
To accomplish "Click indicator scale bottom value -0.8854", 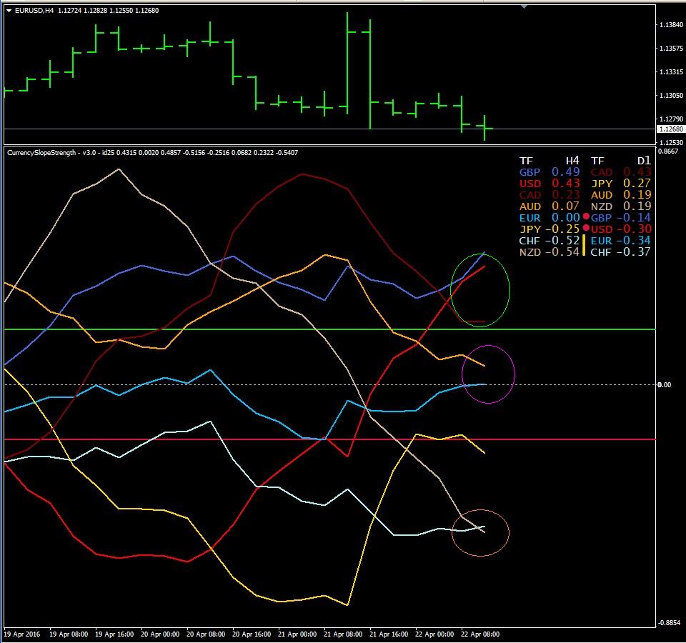I will [x=670, y=622].
